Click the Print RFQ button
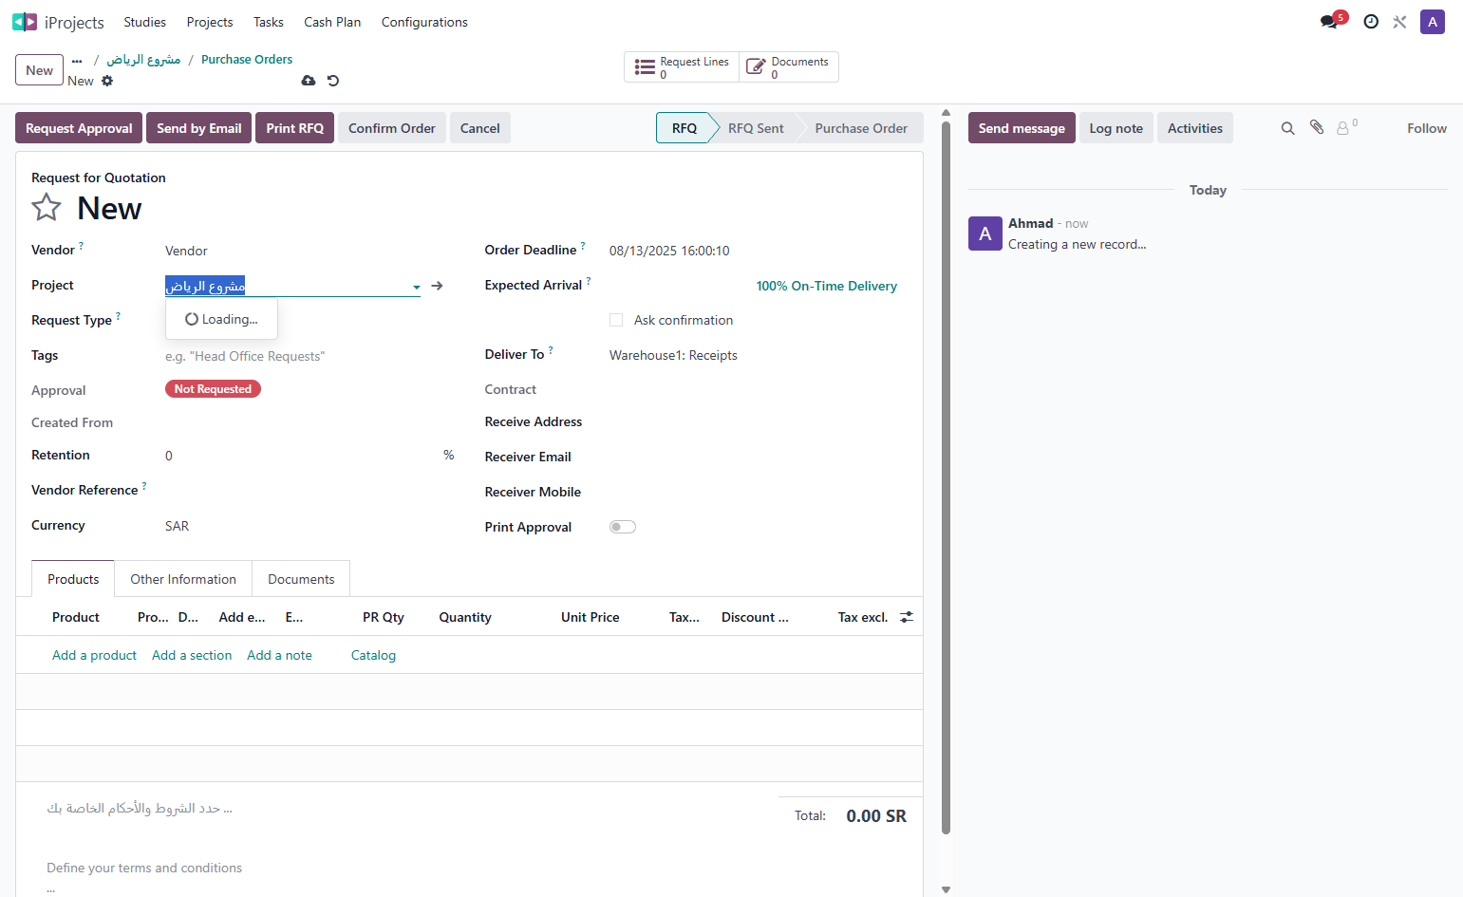The width and height of the screenshot is (1463, 897). [x=294, y=128]
